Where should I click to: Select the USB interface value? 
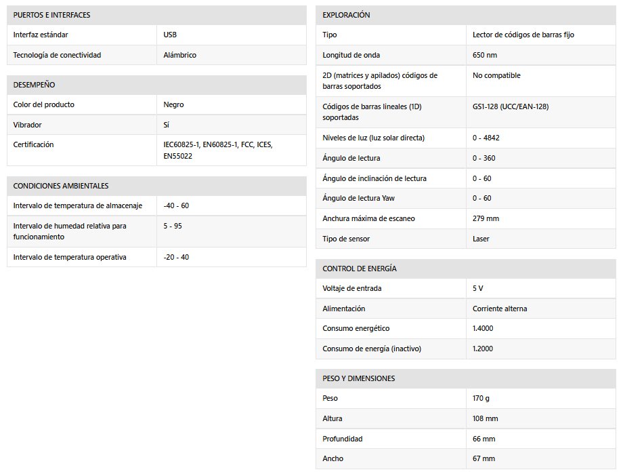[170, 35]
